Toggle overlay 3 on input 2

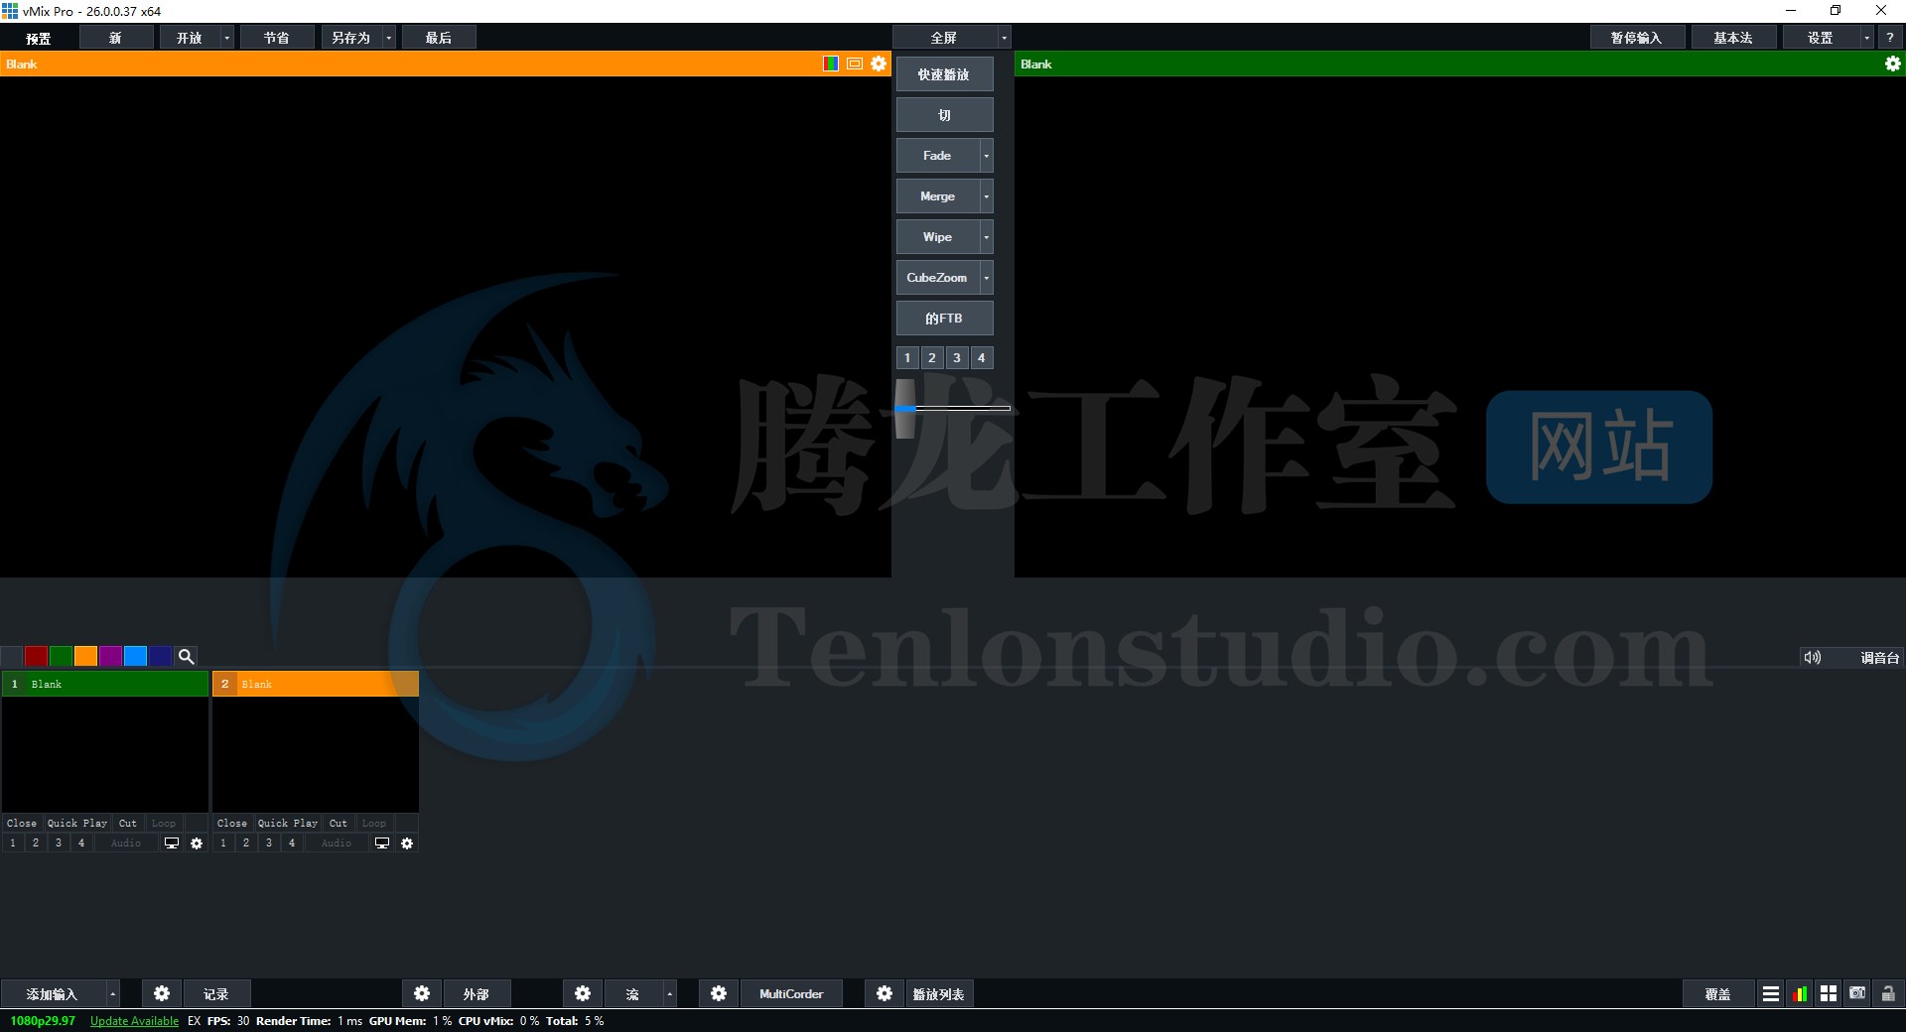click(x=269, y=843)
